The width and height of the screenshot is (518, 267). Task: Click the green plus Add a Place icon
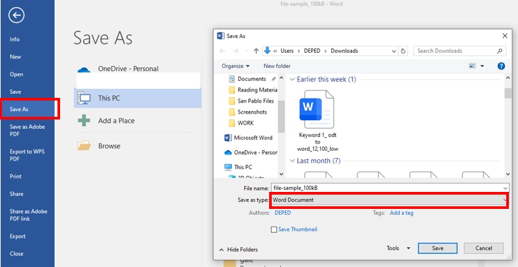[x=84, y=121]
